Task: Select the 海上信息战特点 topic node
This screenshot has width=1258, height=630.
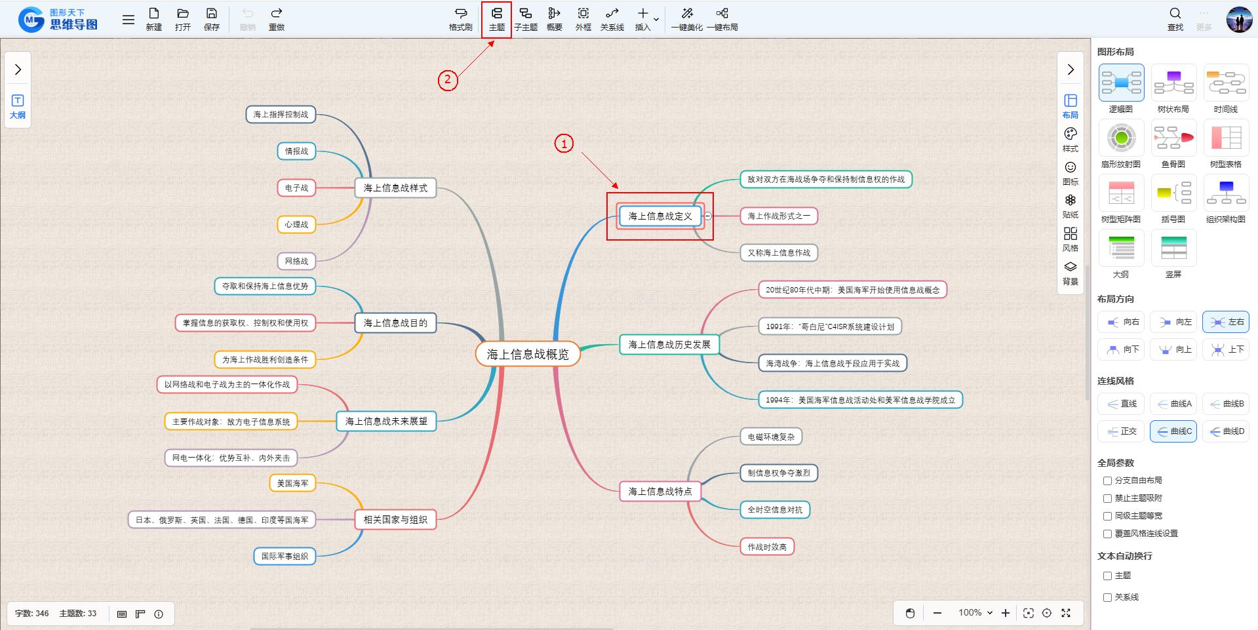Action: coord(659,491)
